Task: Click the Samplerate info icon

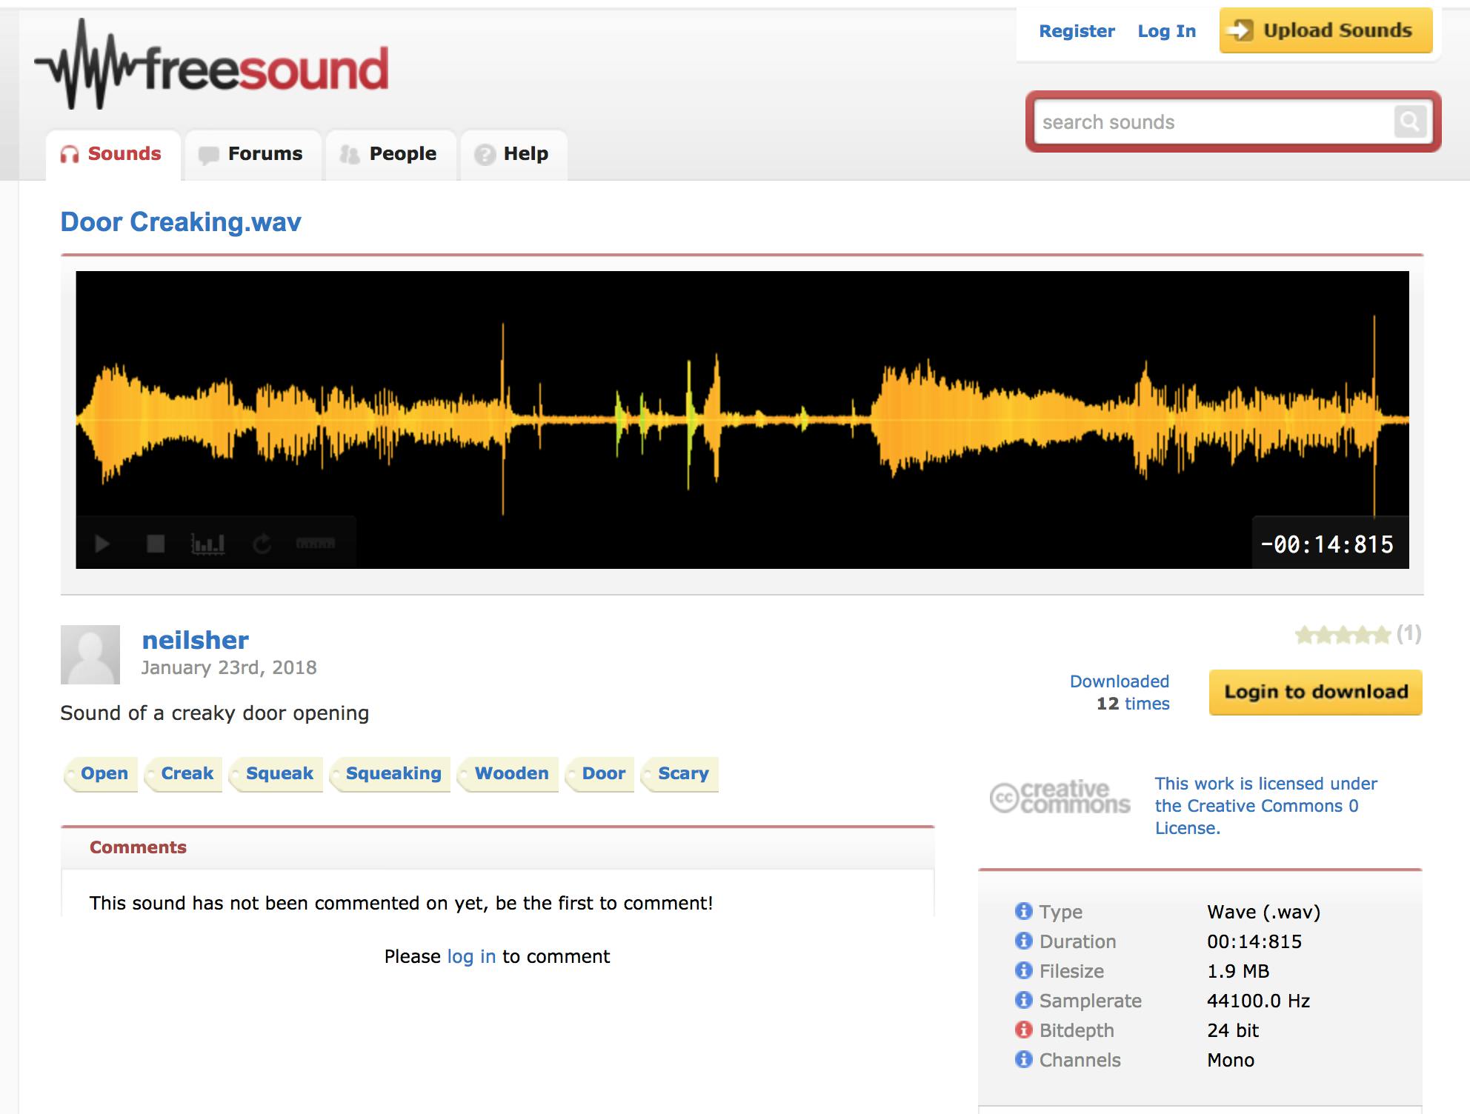Action: (x=1023, y=1000)
